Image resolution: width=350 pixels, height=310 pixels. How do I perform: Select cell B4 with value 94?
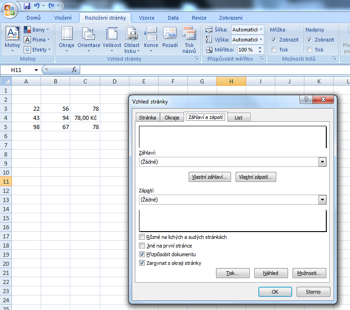(x=55, y=118)
